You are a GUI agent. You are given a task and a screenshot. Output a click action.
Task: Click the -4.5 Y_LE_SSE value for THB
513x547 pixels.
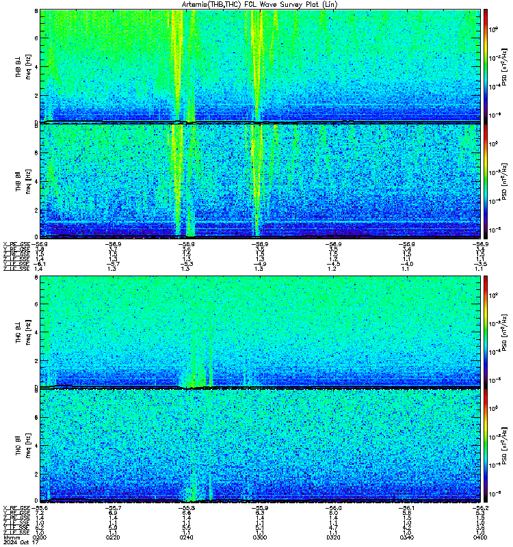coord(333,264)
